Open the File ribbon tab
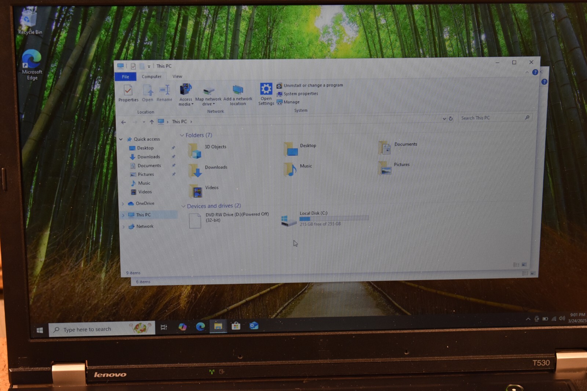Viewport: 587px width, 391px height. pos(125,77)
